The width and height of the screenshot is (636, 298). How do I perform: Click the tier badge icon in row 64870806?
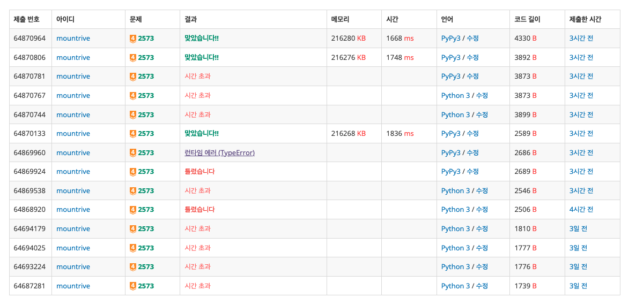pyautogui.click(x=133, y=57)
